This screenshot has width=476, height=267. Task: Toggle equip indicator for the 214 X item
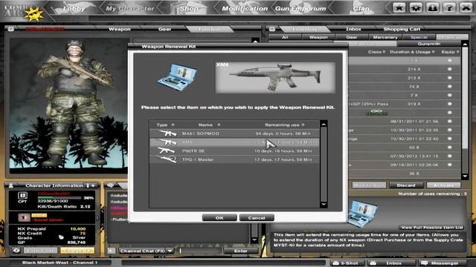(x=449, y=69)
